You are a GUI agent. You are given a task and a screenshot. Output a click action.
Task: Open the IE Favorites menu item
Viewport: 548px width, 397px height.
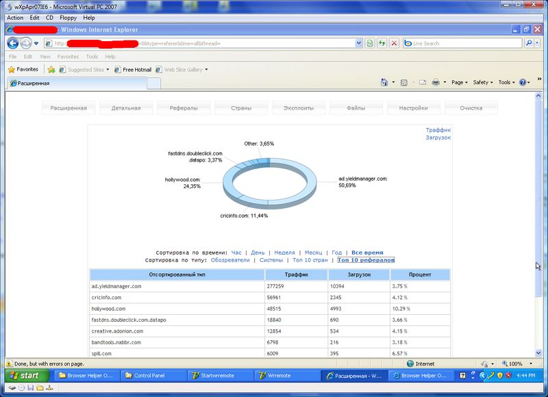68,57
